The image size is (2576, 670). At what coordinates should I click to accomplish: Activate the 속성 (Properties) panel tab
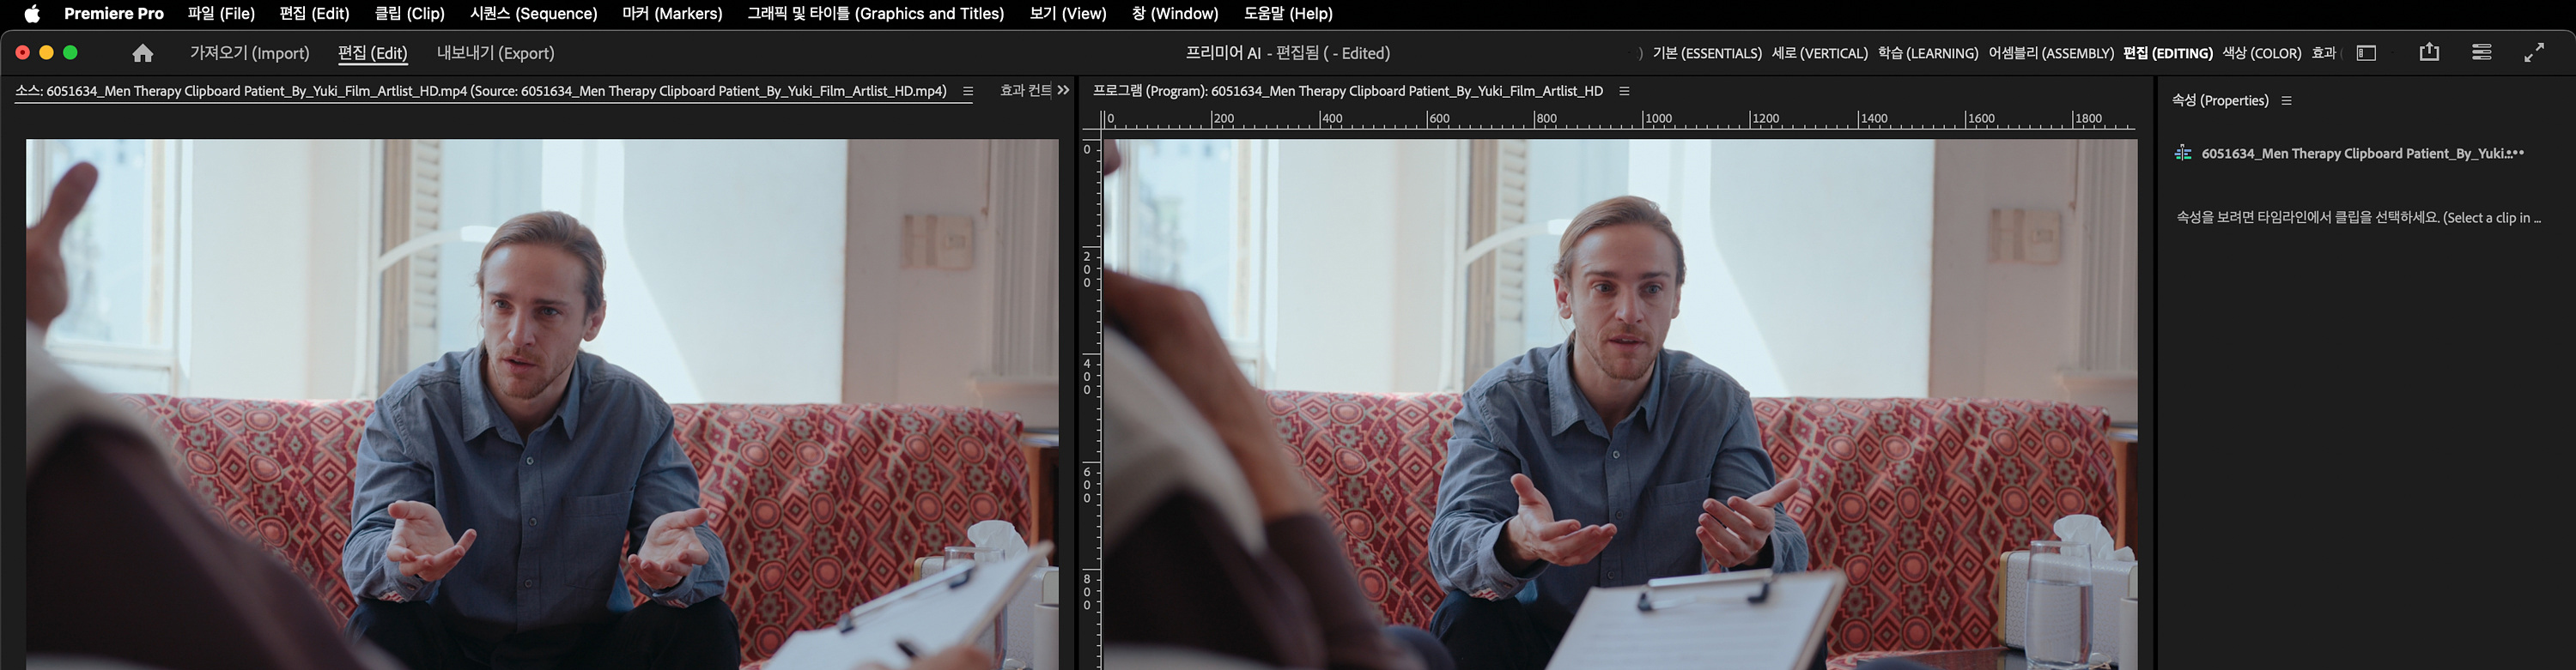[2219, 101]
